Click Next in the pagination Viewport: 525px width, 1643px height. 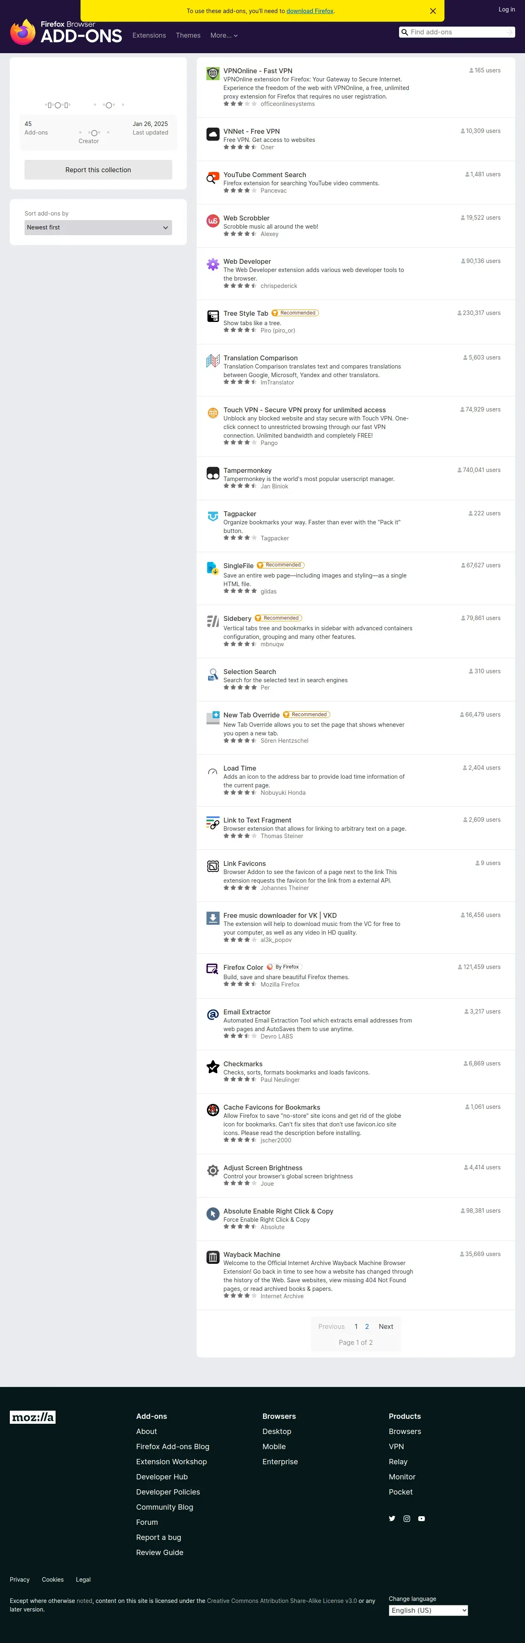386,1327
